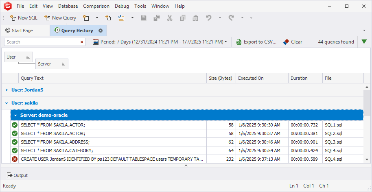This screenshot has width=372, height=192.
Task: Click error icon of CREATE USER row
Action: (x=15, y=159)
